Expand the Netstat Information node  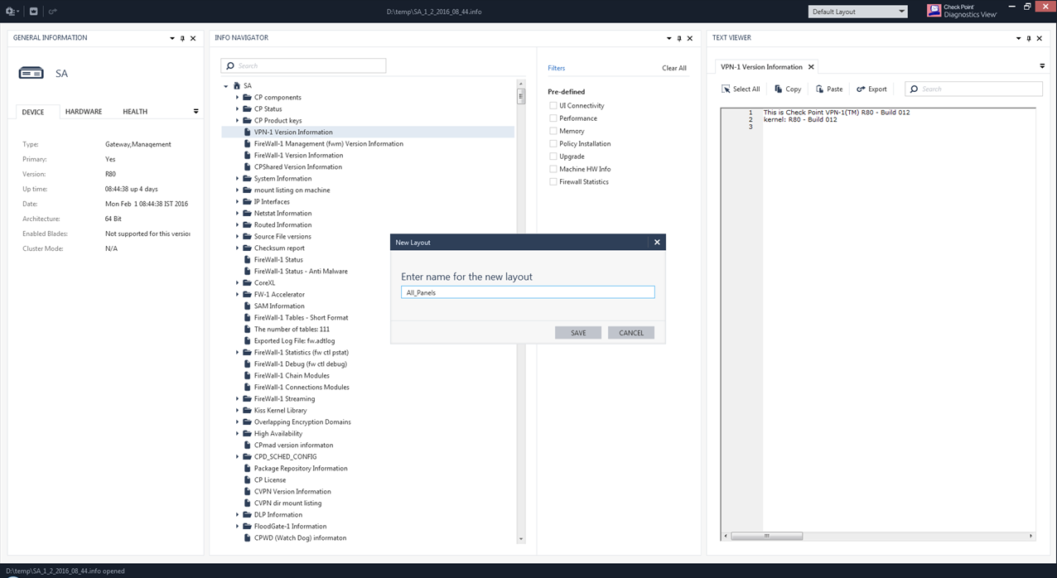237,214
